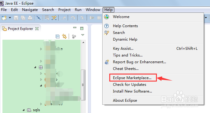Collapse the sqls tree node

(x=24, y=110)
